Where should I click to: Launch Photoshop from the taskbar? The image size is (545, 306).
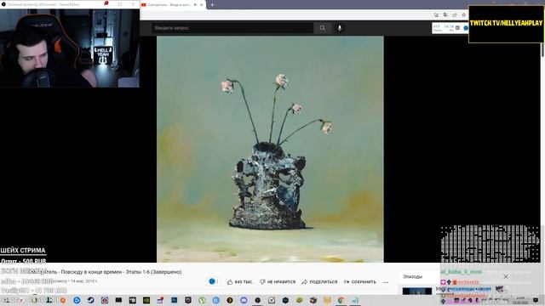tap(174, 300)
